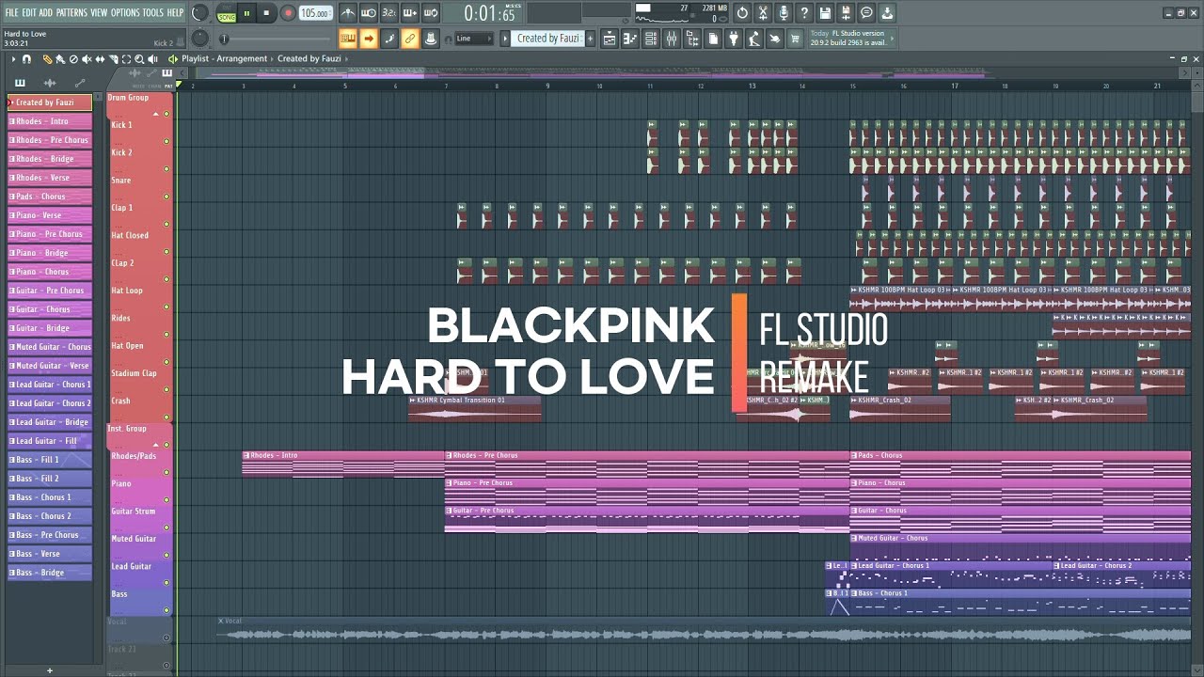Click the main volume knob
1204x677 pixels.
[200, 13]
